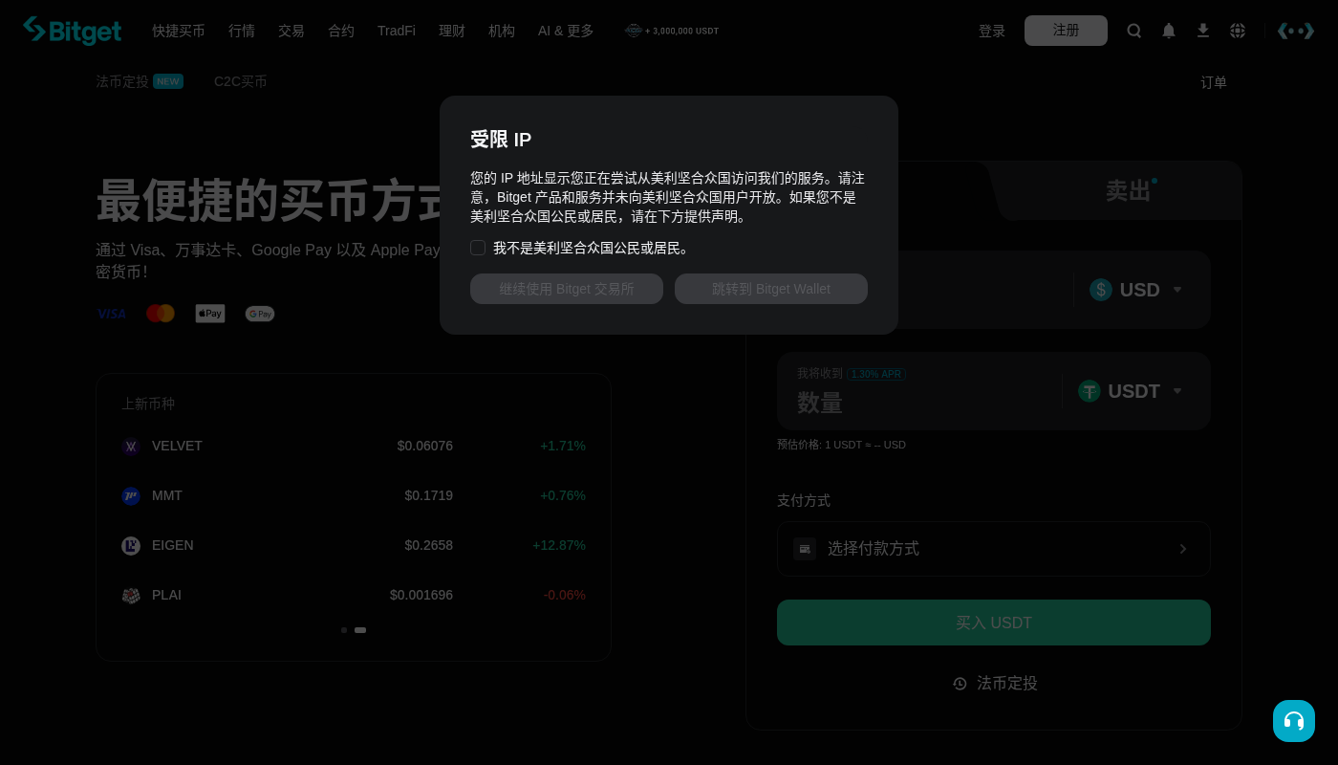
Task: Open the AI & 更多 menu
Action: pyautogui.click(x=566, y=31)
